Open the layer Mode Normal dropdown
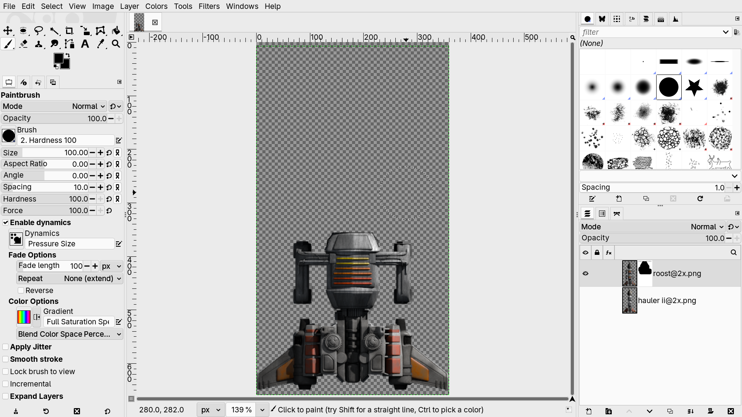Viewport: 742px width, 417px height. tap(652, 227)
